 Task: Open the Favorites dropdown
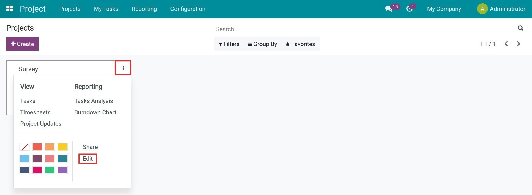tap(300, 44)
